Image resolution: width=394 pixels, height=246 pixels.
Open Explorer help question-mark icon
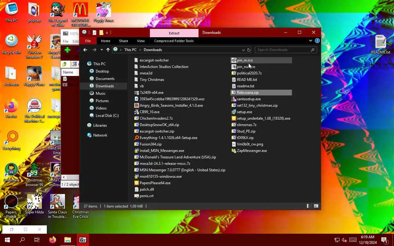[317, 41]
